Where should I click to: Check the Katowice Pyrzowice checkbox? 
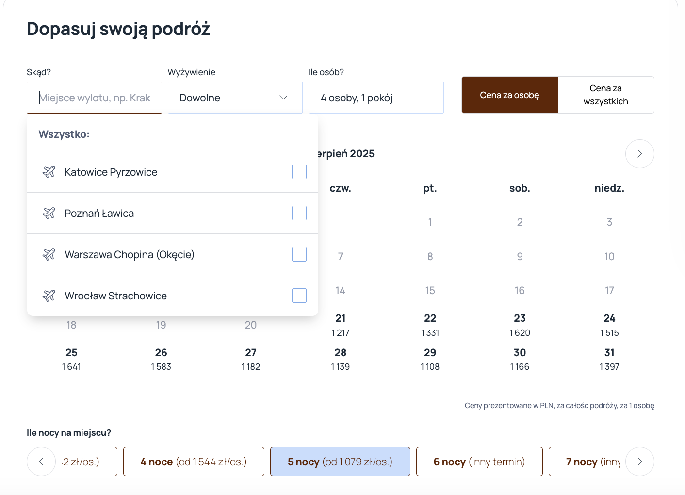[299, 172]
